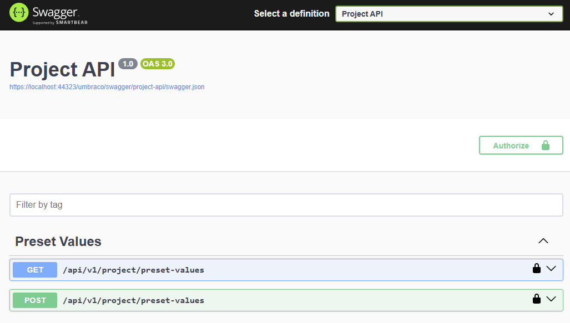The height and width of the screenshot is (323, 570).
Task: Expand the POST endpoint chevron
Action: 551,299
